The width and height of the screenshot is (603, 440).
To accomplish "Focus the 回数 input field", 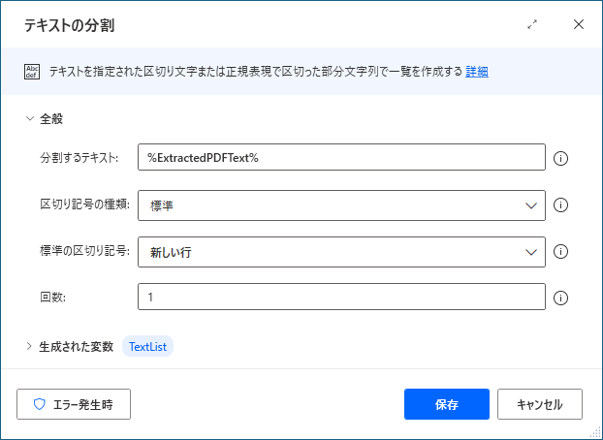I will pyautogui.click(x=341, y=299).
